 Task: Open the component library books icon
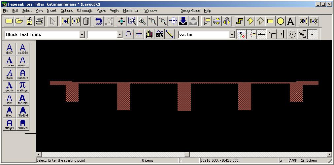pyautogui.click(x=149, y=34)
